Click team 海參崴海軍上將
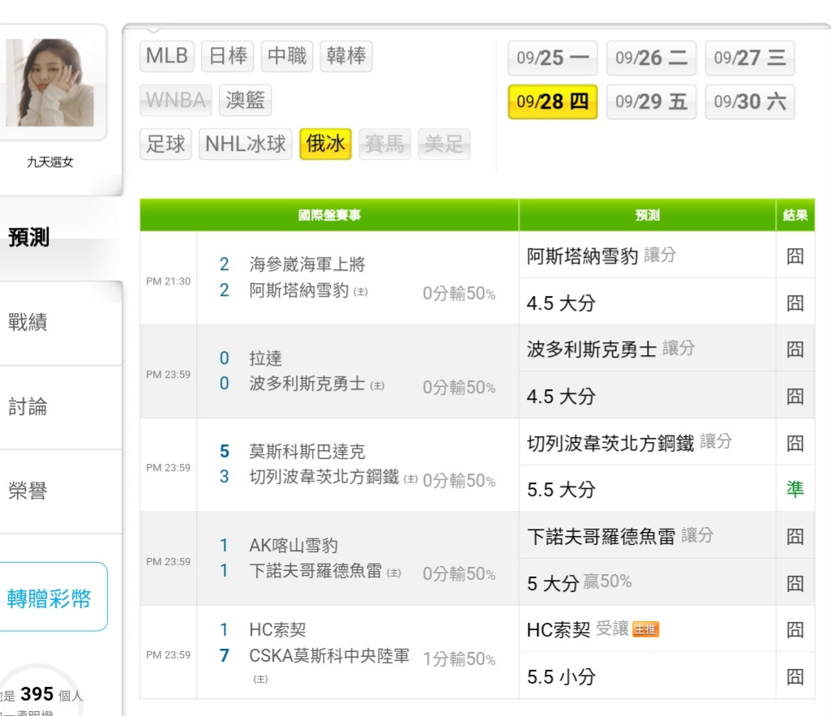This screenshot has height=716, width=831. (x=307, y=264)
